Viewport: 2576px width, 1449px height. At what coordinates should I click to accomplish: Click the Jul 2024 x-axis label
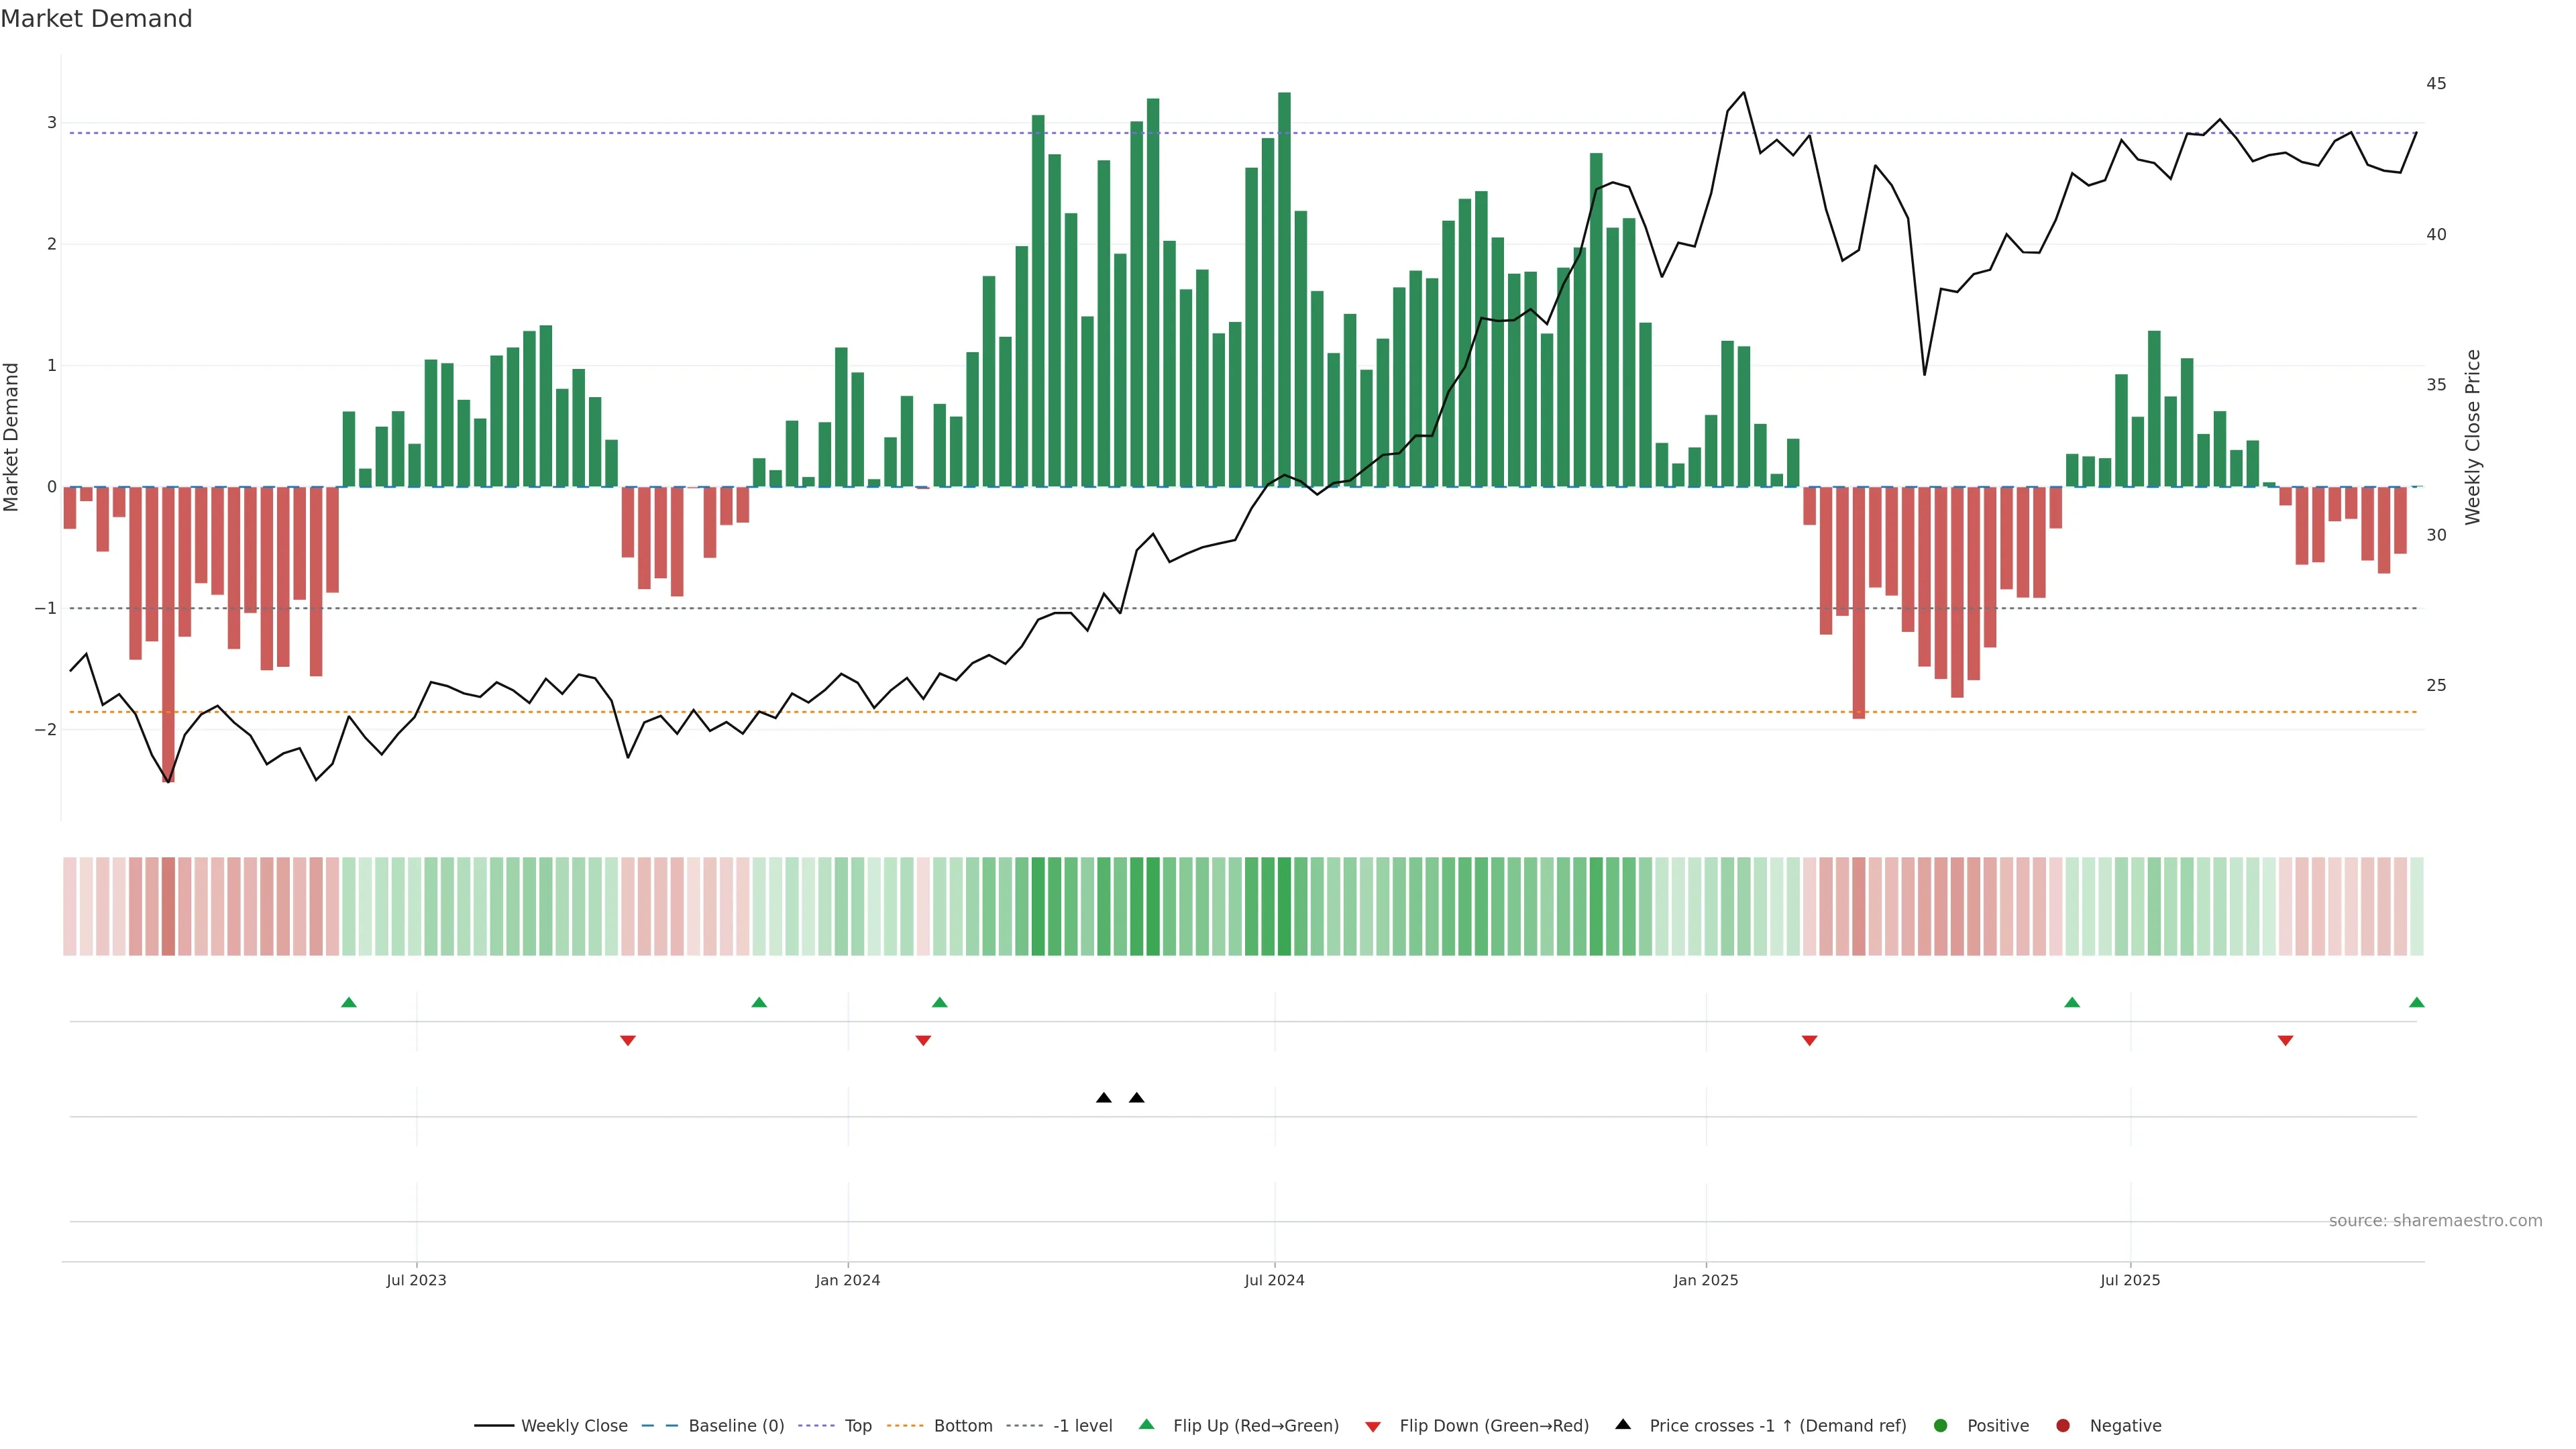[1274, 1281]
